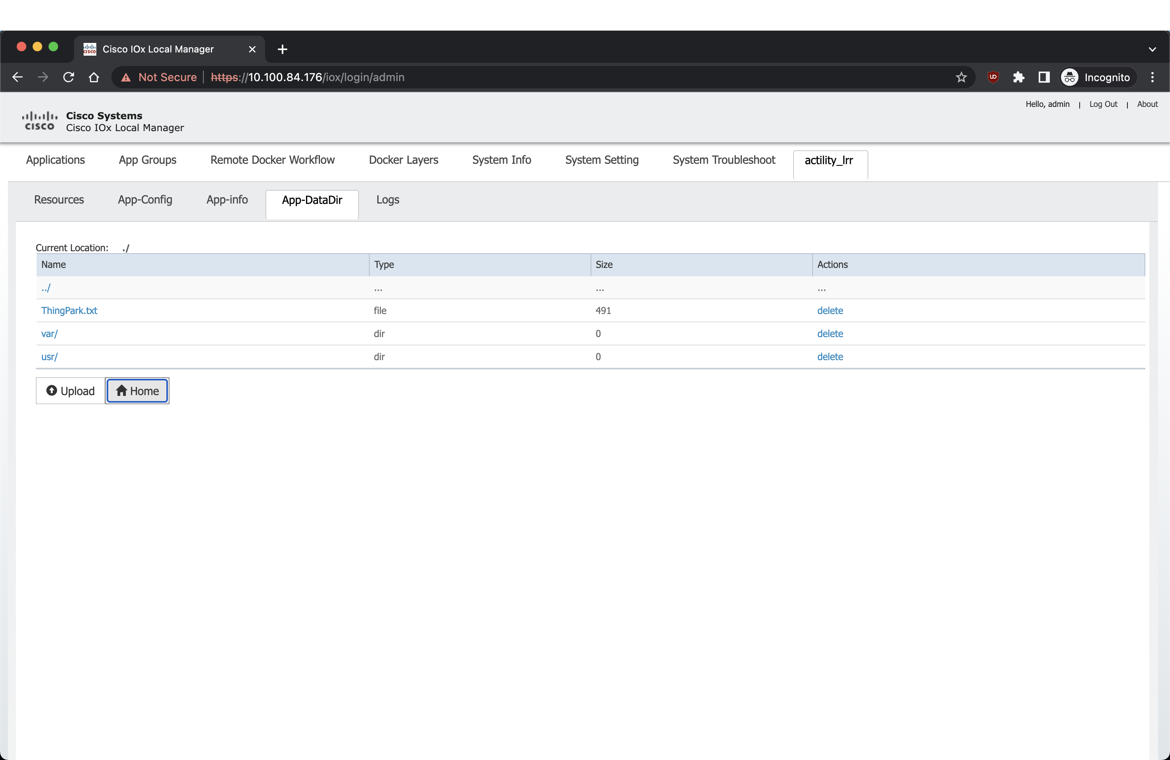Click the URL address bar

tap(541, 77)
